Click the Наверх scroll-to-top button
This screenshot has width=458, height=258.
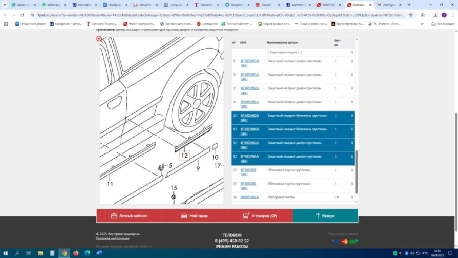click(x=325, y=216)
